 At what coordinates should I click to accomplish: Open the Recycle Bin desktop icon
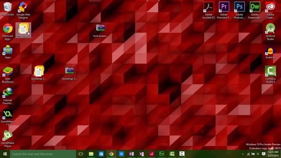click(7, 9)
